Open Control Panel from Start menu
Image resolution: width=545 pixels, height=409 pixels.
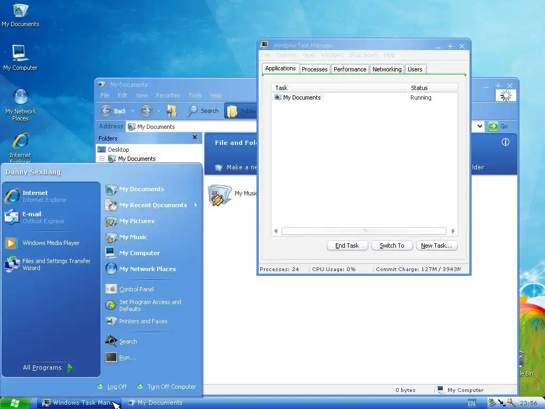(x=130, y=289)
